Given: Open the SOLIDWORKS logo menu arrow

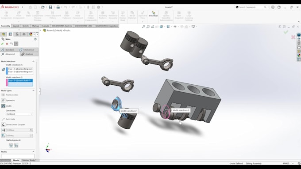Looking at the screenshot, I should (x=22, y=7).
